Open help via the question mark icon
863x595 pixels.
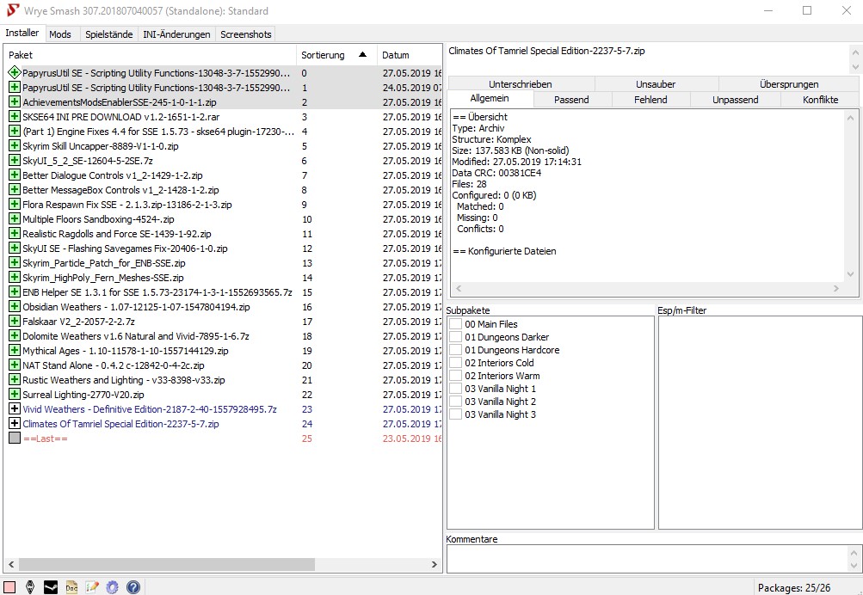coord(133,586)
